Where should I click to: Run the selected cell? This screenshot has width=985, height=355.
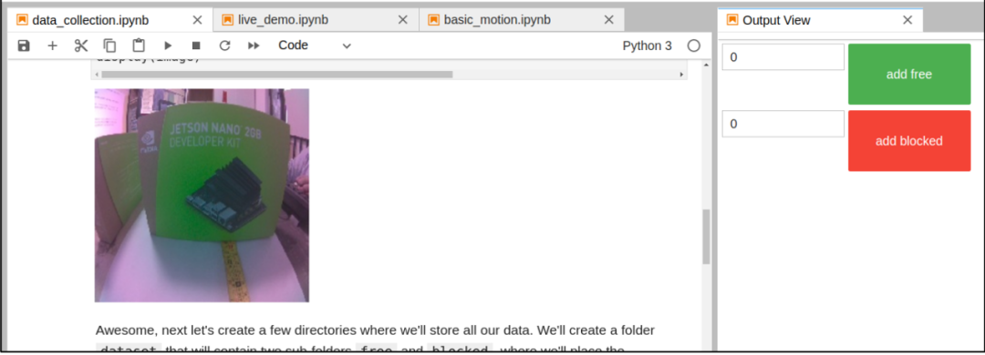168,46
